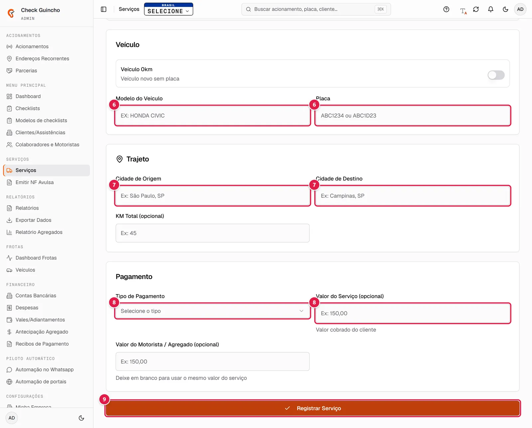This screenshot has height=428, width=532.
Task: Open the AD avatar in top bar
Action: [520, 9]
